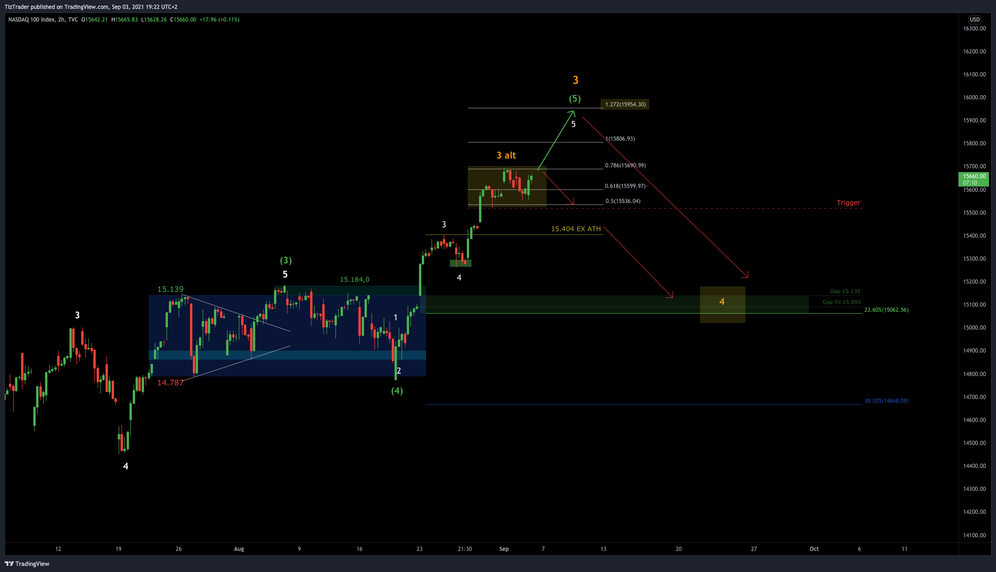
Task: Click the Gap fill 15.093 label
Action: pos(842,302)
